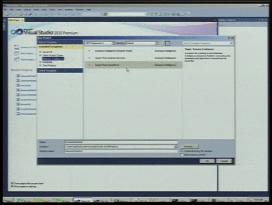Screen dimensions: 272x205
Task: Click the template view toggle icon
Action: pos(167,43)
